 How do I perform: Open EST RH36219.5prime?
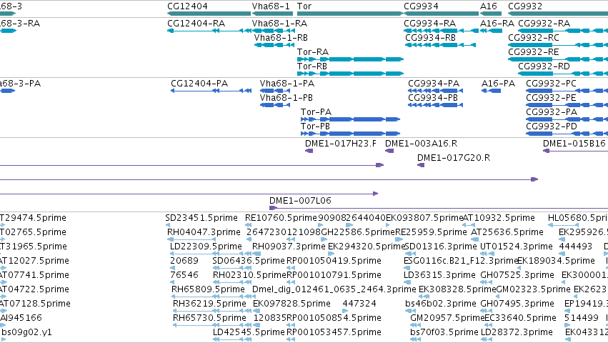pyautogui.click(x=209, y=304)
